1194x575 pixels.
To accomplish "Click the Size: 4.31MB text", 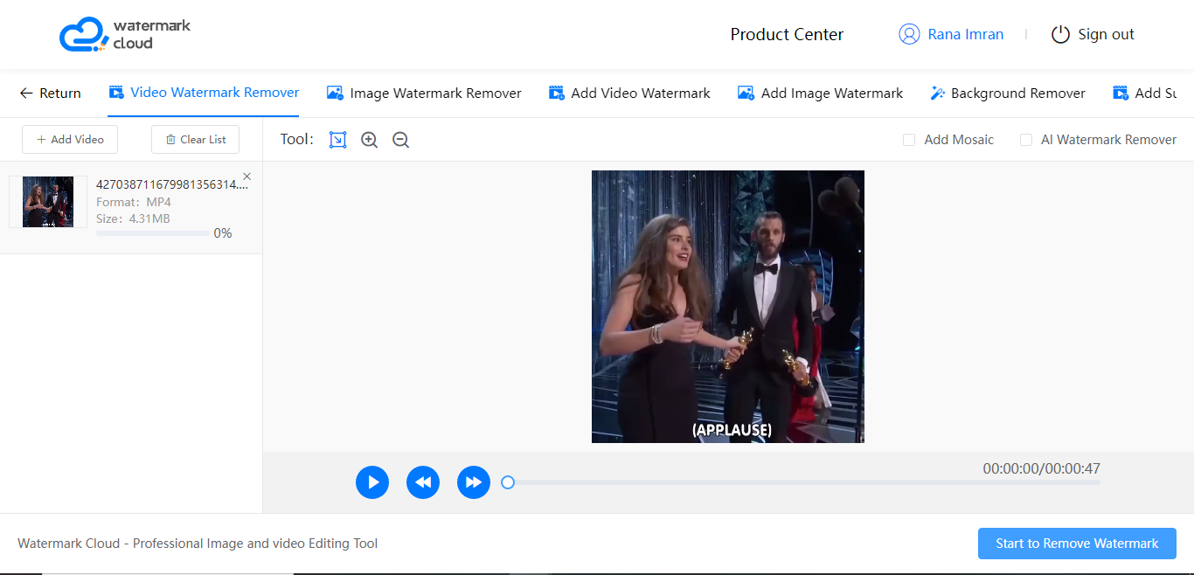I will (x=134, y=218).
